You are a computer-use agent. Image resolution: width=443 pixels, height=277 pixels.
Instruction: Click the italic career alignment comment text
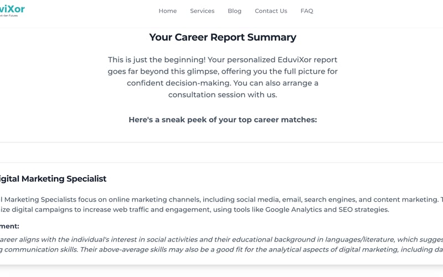221,239
